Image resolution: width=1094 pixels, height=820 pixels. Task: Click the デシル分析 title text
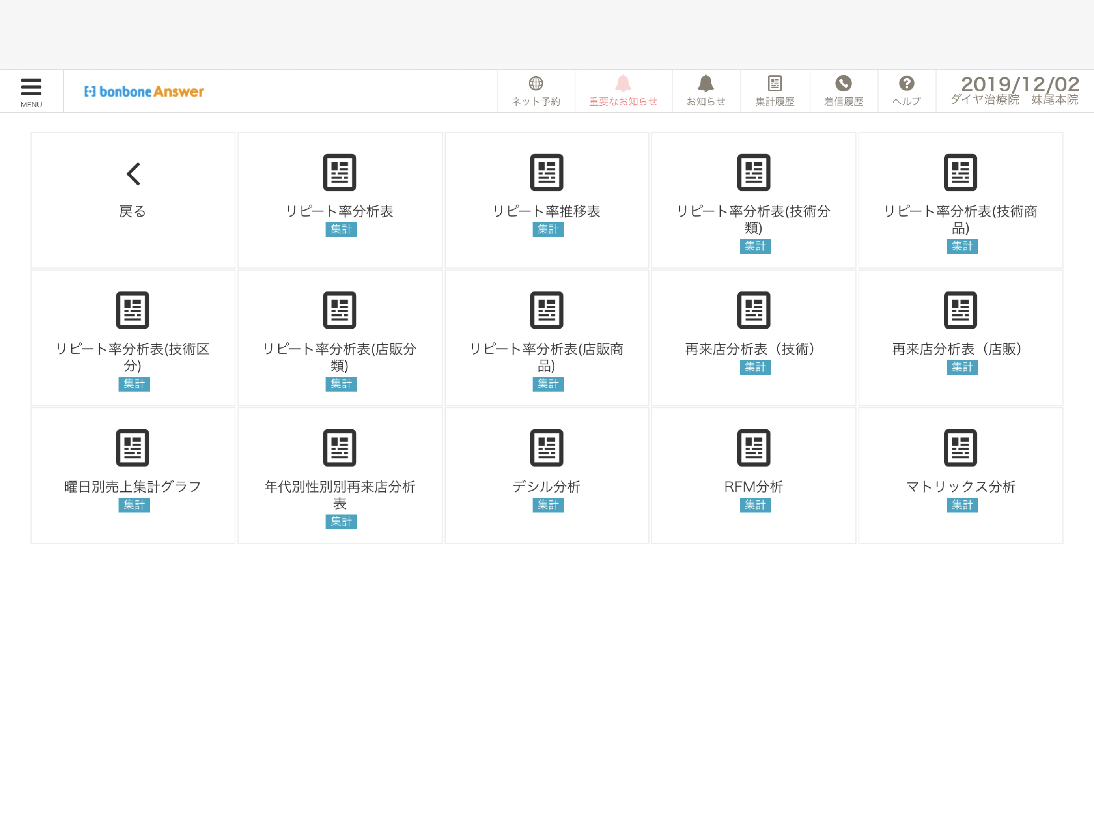[x=547, y=487]
